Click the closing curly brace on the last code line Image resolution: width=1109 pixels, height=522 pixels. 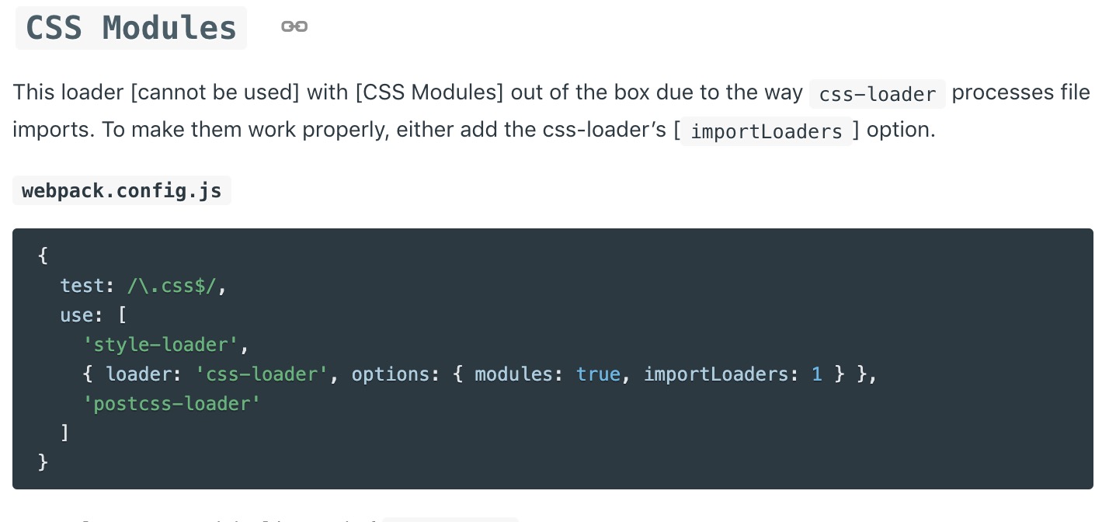click(x=43, y=462)
